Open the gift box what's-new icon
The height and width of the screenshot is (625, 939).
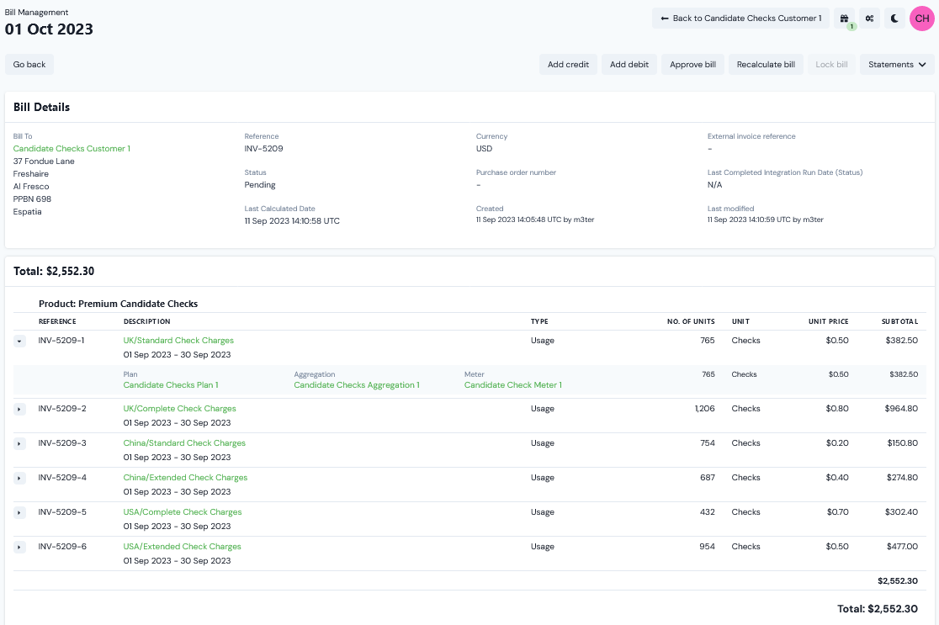point(844,19)
